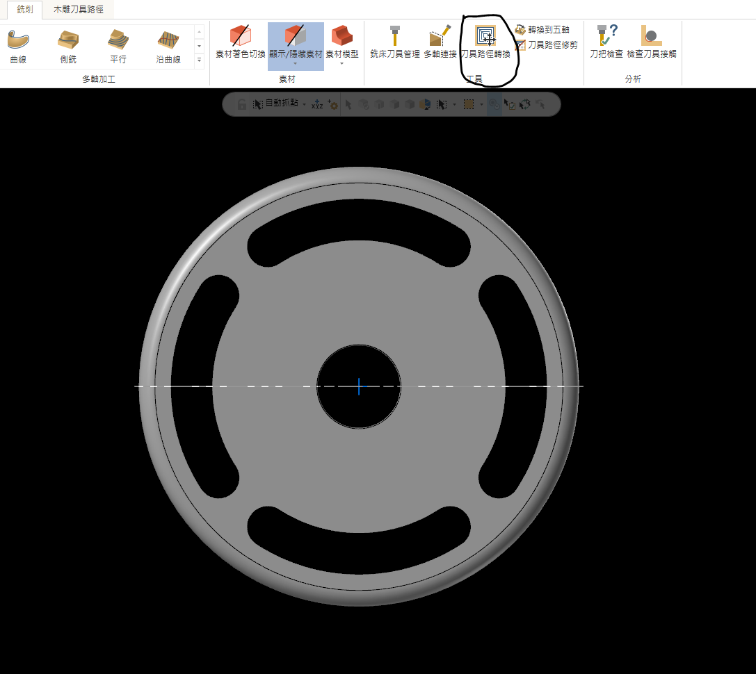Click the invert selection arrows icon

(525, 104)
